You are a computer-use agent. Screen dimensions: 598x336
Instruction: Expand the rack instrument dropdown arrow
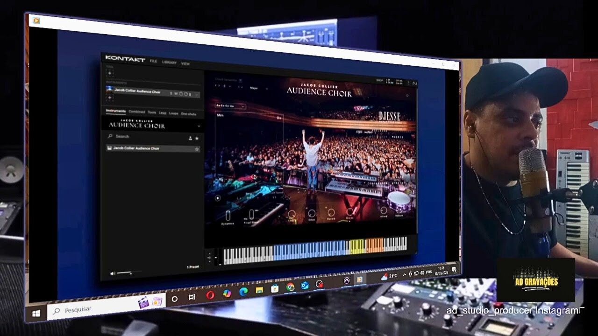[x=197, y=95]
